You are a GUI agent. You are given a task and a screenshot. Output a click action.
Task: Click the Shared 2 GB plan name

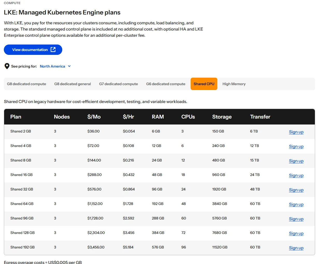tap(21, 131)
